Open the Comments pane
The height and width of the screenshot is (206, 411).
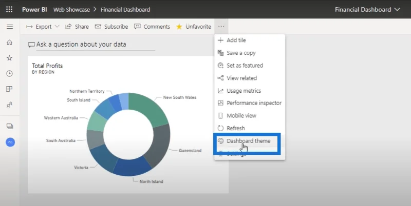tap(152, 27)
